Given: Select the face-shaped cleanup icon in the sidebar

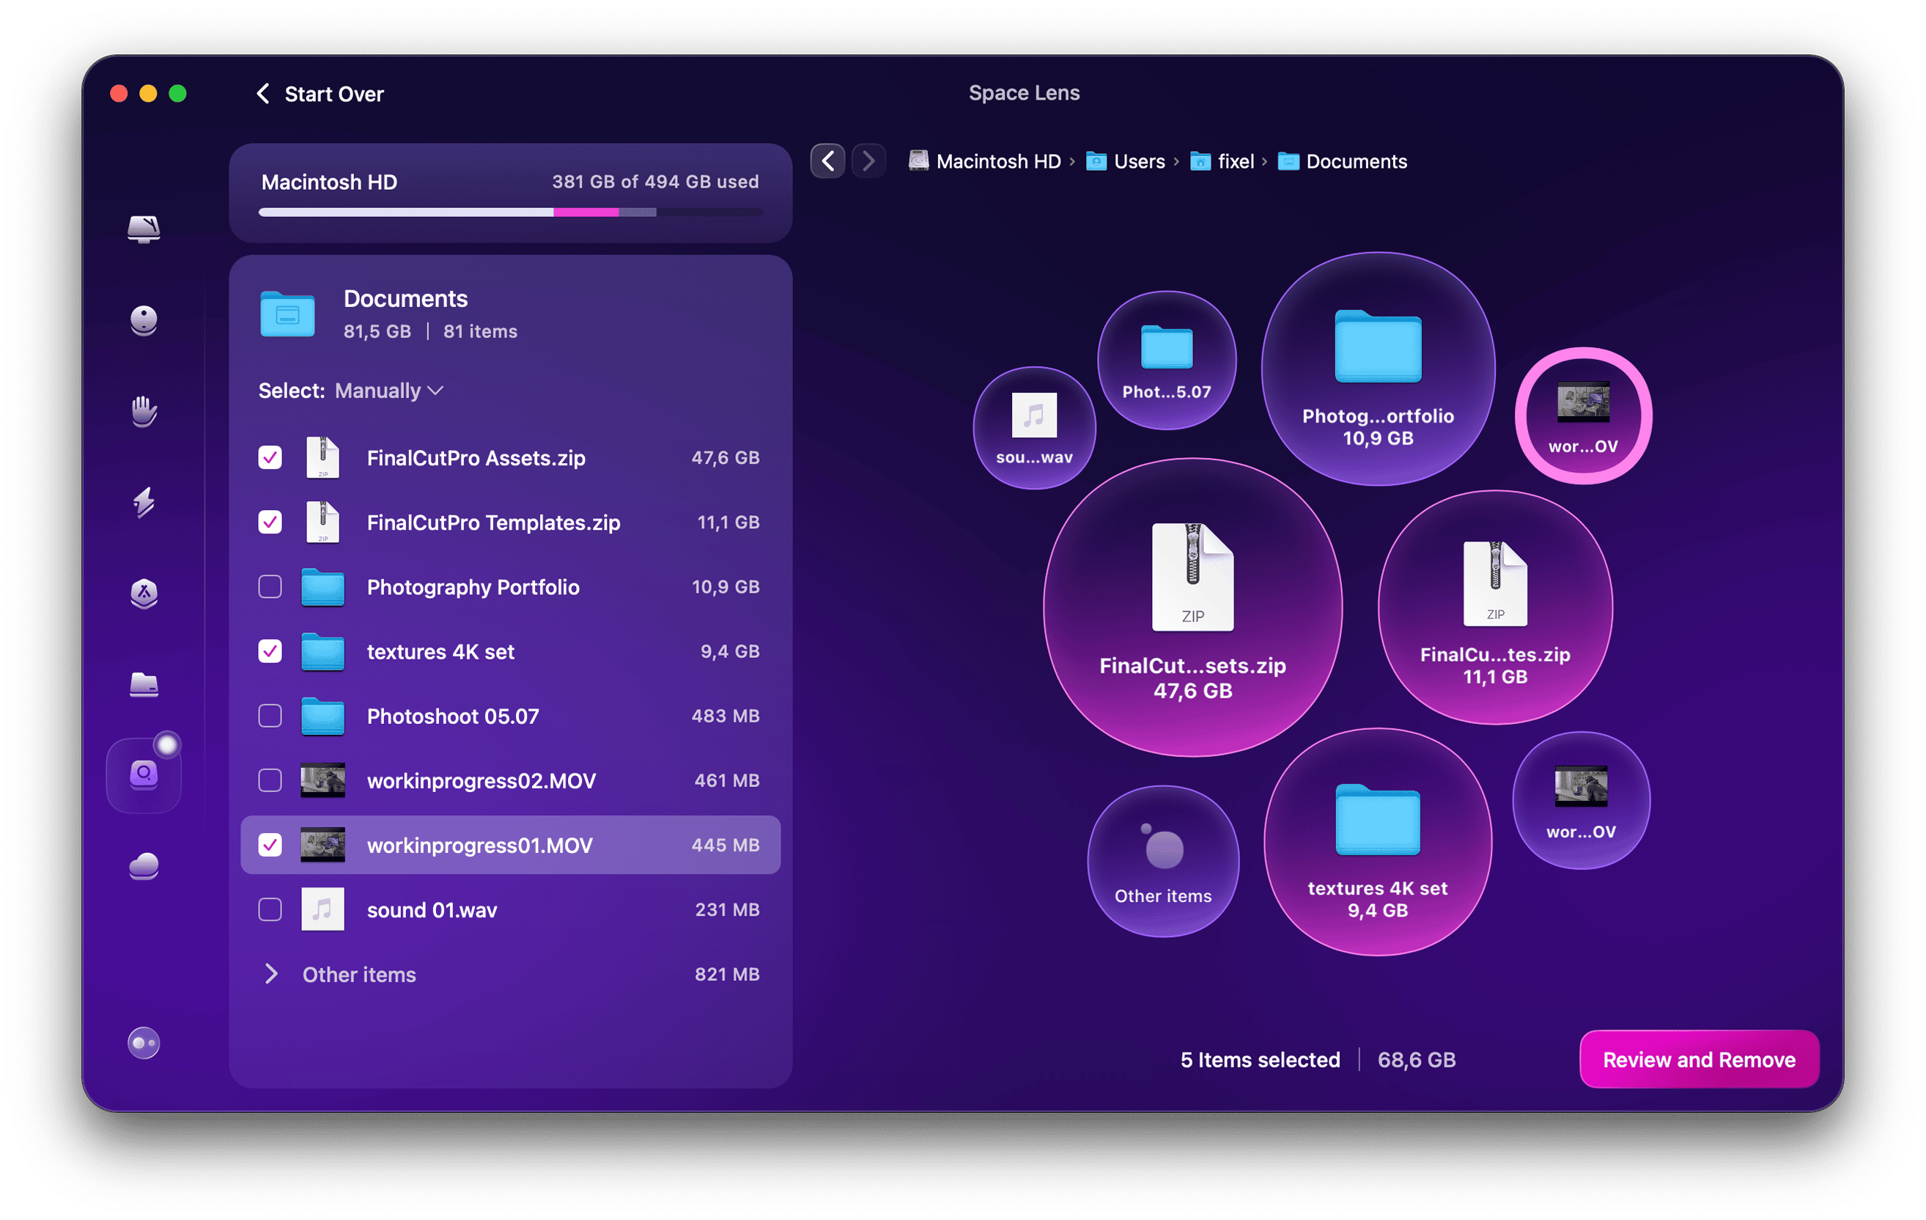Looking at the screenshot, I should (x=144, y=322).
